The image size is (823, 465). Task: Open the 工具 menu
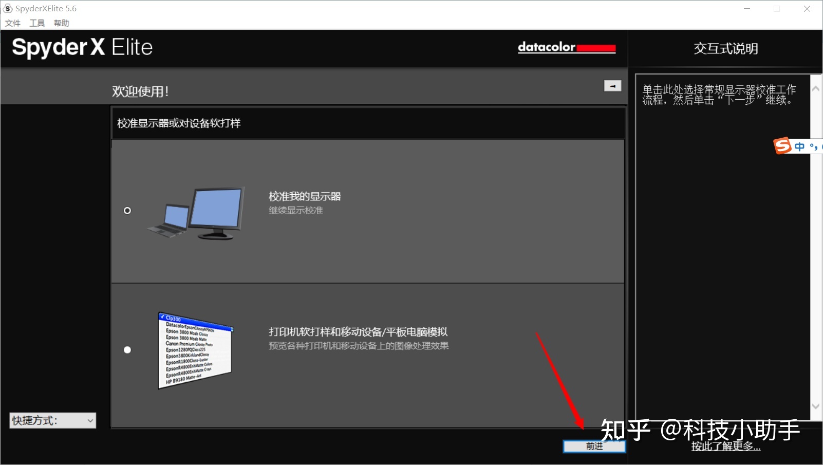click(x=37, y=23)
